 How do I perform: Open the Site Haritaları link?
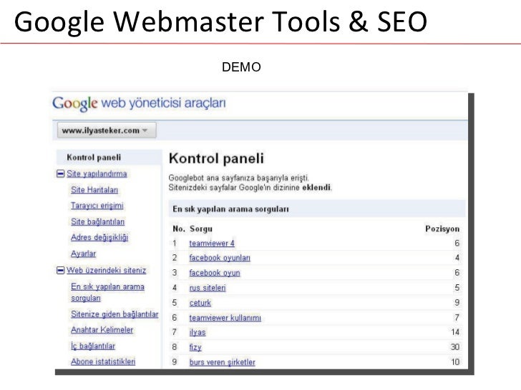click(94, 190)
